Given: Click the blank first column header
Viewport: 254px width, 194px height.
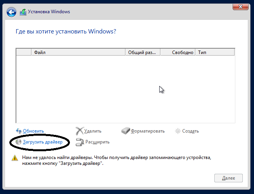Looking at the screenshot, I should [x=24, y=52].
